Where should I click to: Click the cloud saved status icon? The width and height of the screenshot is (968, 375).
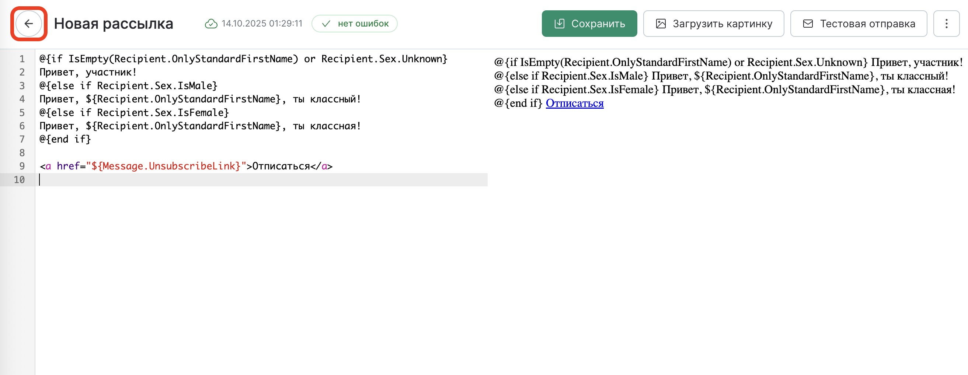[211, 24]
